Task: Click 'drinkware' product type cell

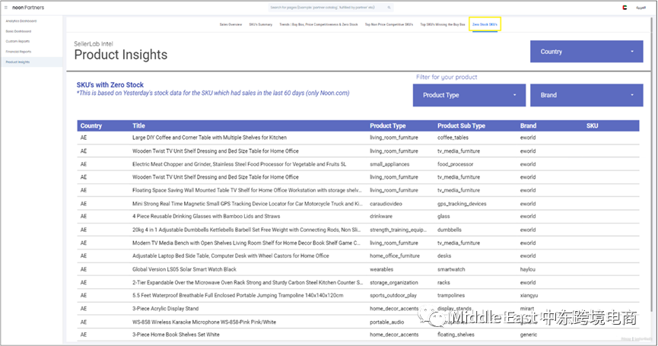Action: coord(381,217)
